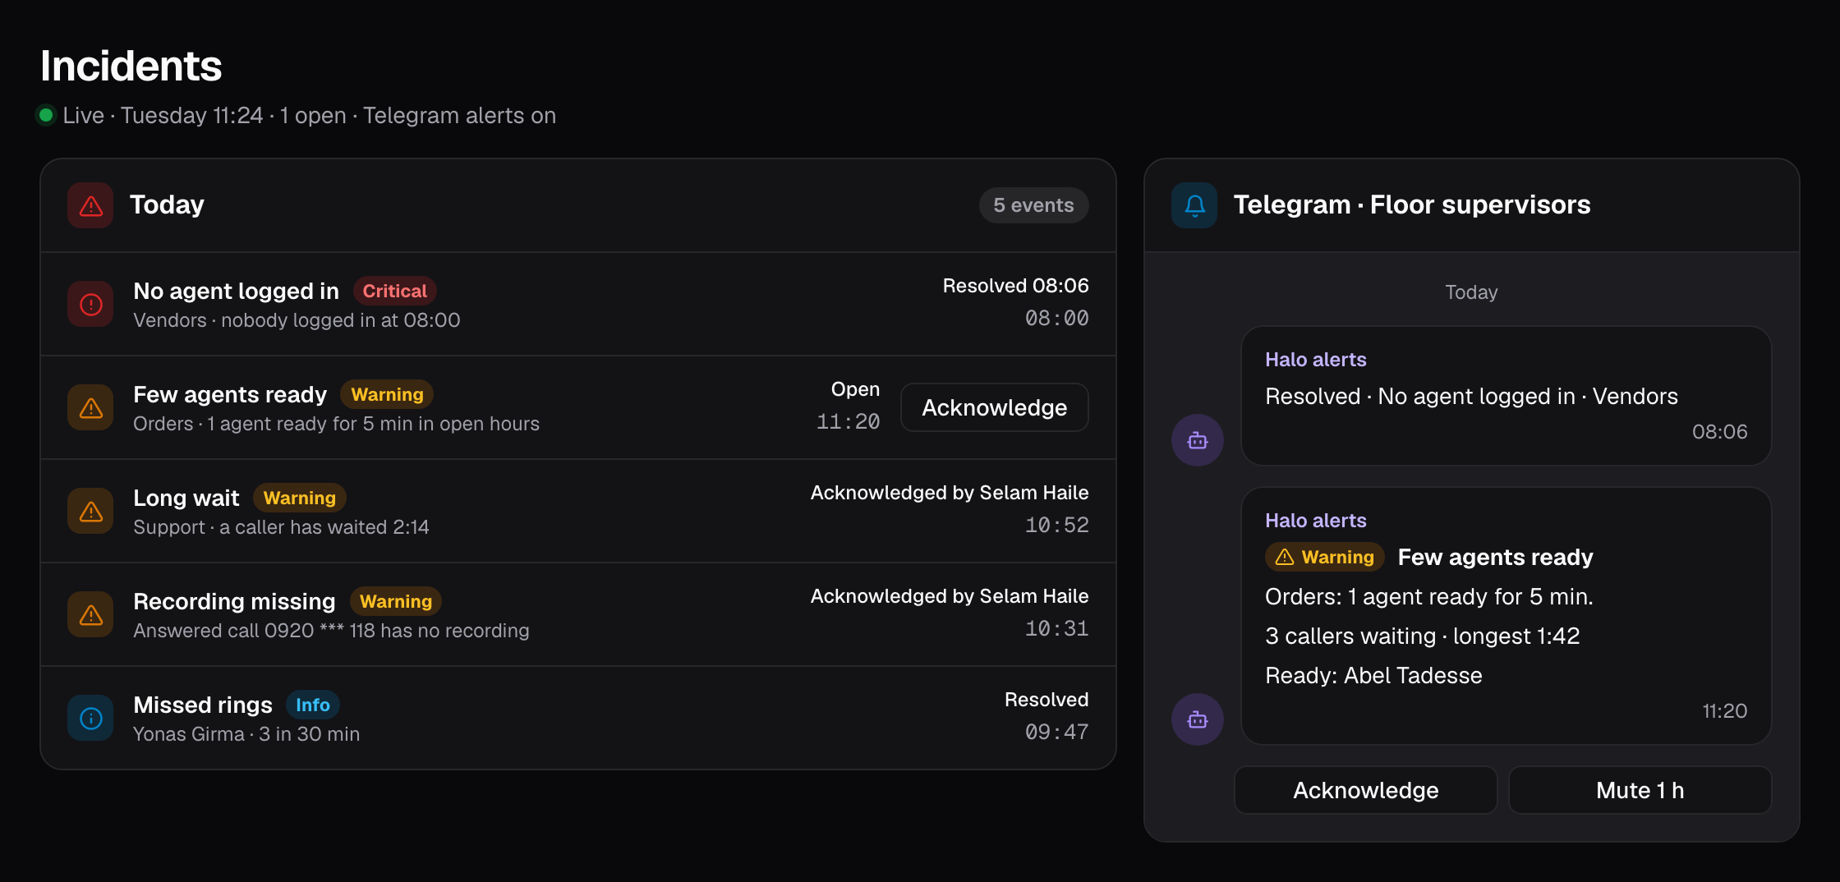This screenshot has width=1840, height=882.
Task: Click the Mute 1 h button
Action: 1640,790
